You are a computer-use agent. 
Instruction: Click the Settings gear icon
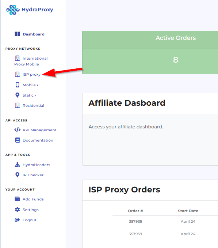18,210
